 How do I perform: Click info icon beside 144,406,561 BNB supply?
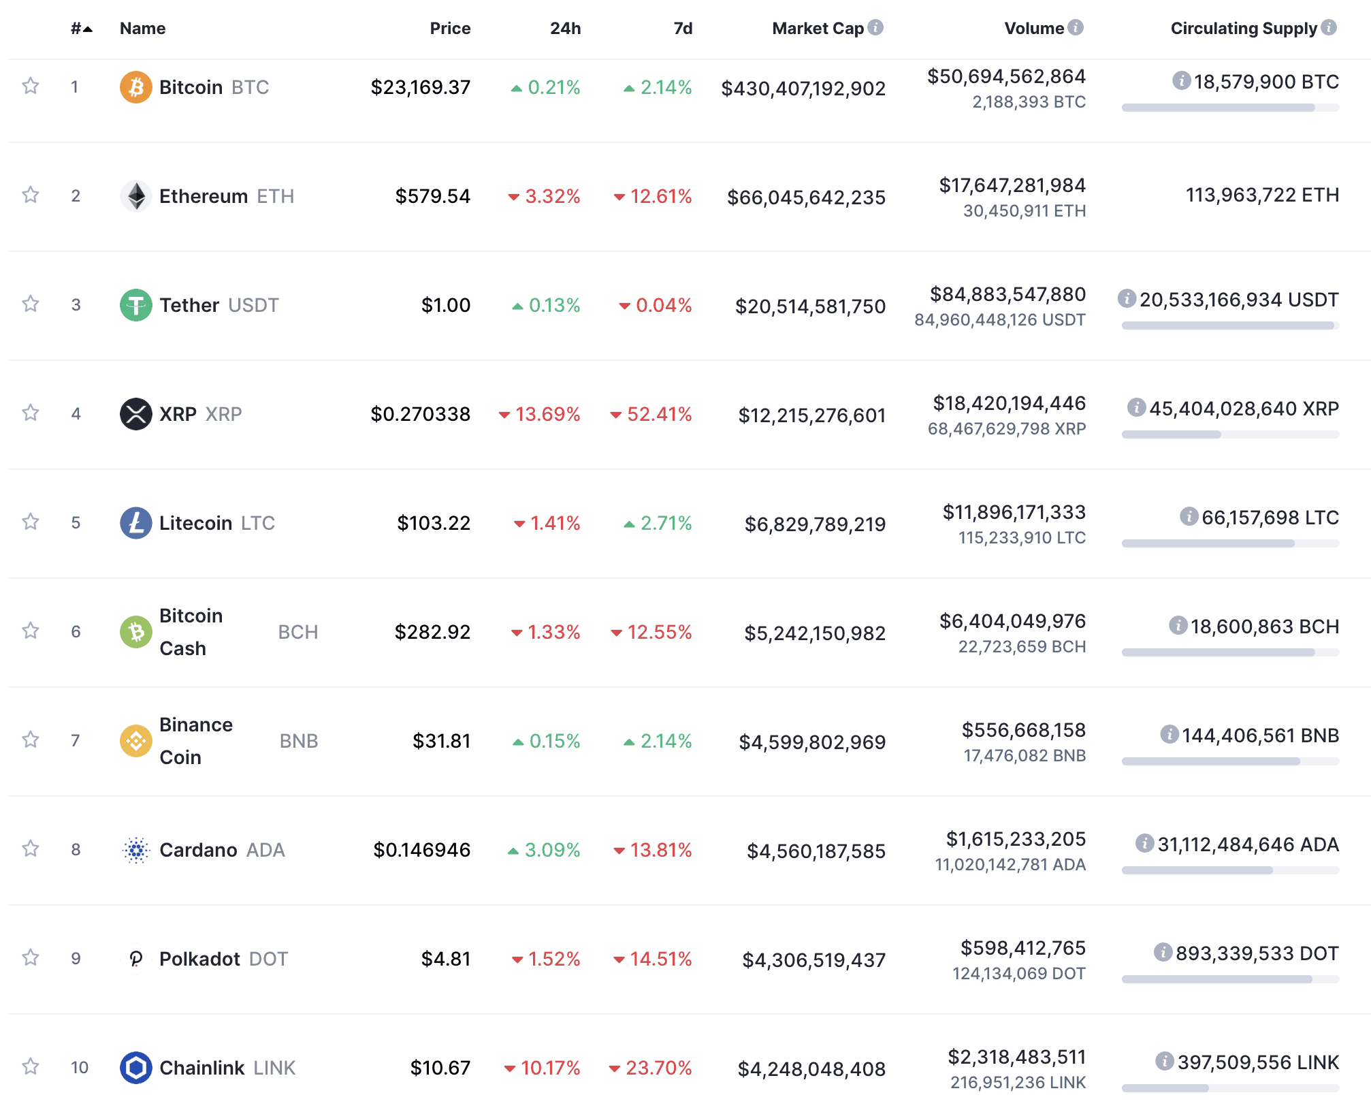[1170, 734]
